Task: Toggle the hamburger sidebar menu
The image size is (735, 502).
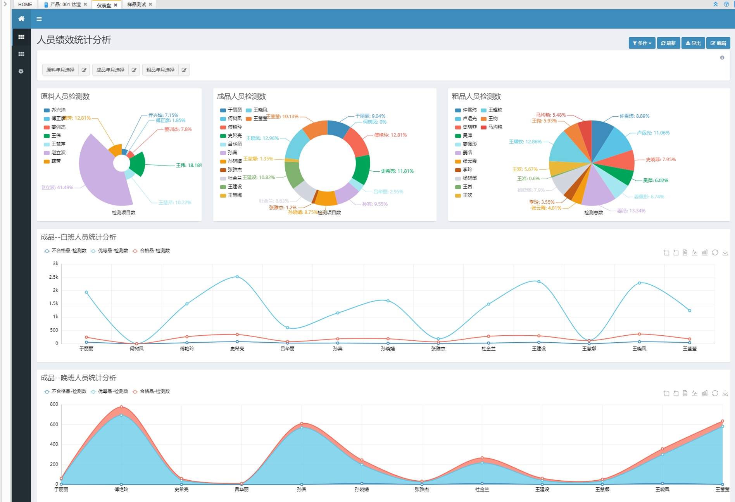Action: [x=39, y=19]
